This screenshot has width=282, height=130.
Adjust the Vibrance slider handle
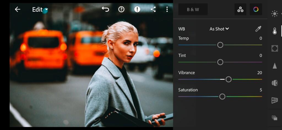229,79
